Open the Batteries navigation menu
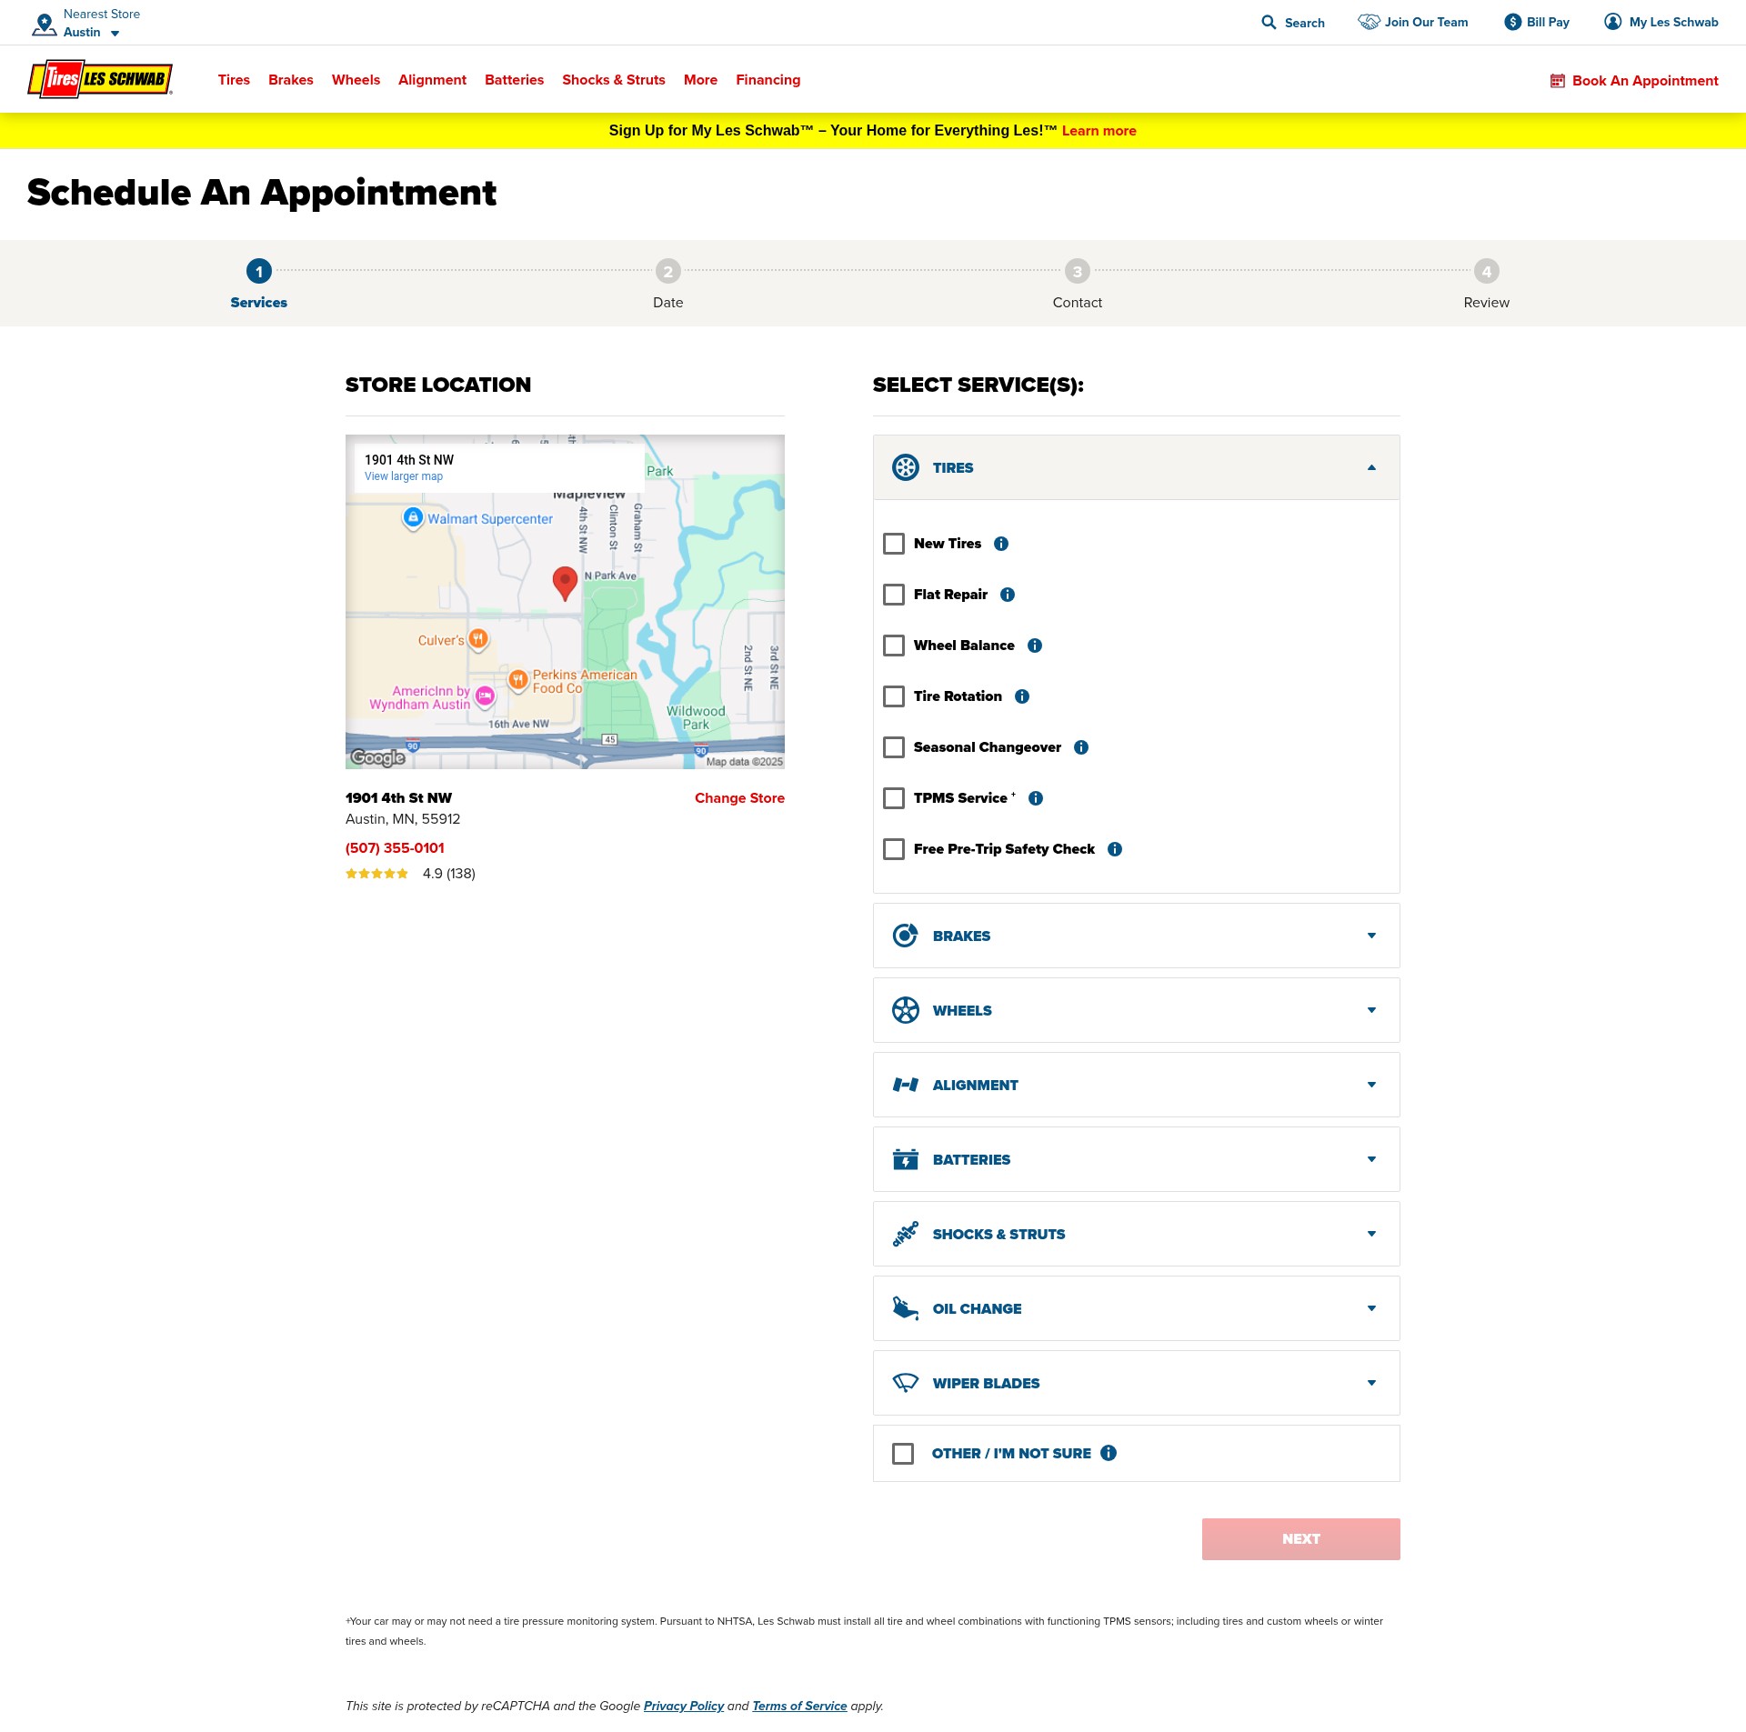 [x=514, y=80]
